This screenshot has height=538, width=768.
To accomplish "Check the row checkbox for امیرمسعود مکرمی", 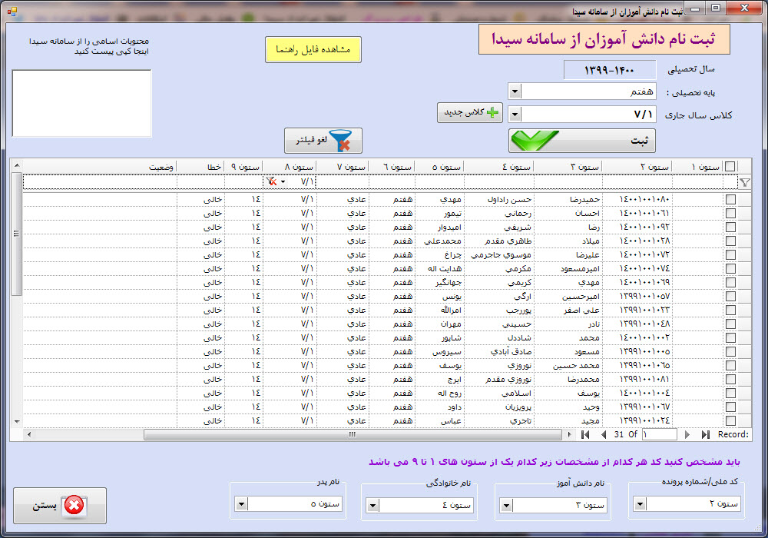I will coord(730,268).
